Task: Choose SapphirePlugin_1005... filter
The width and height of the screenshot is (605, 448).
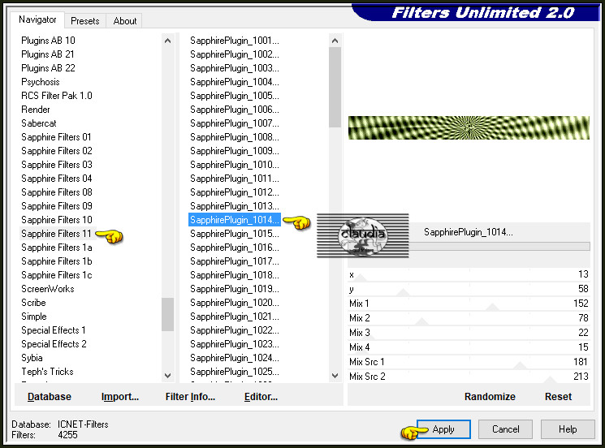Action: click(235, 96)
